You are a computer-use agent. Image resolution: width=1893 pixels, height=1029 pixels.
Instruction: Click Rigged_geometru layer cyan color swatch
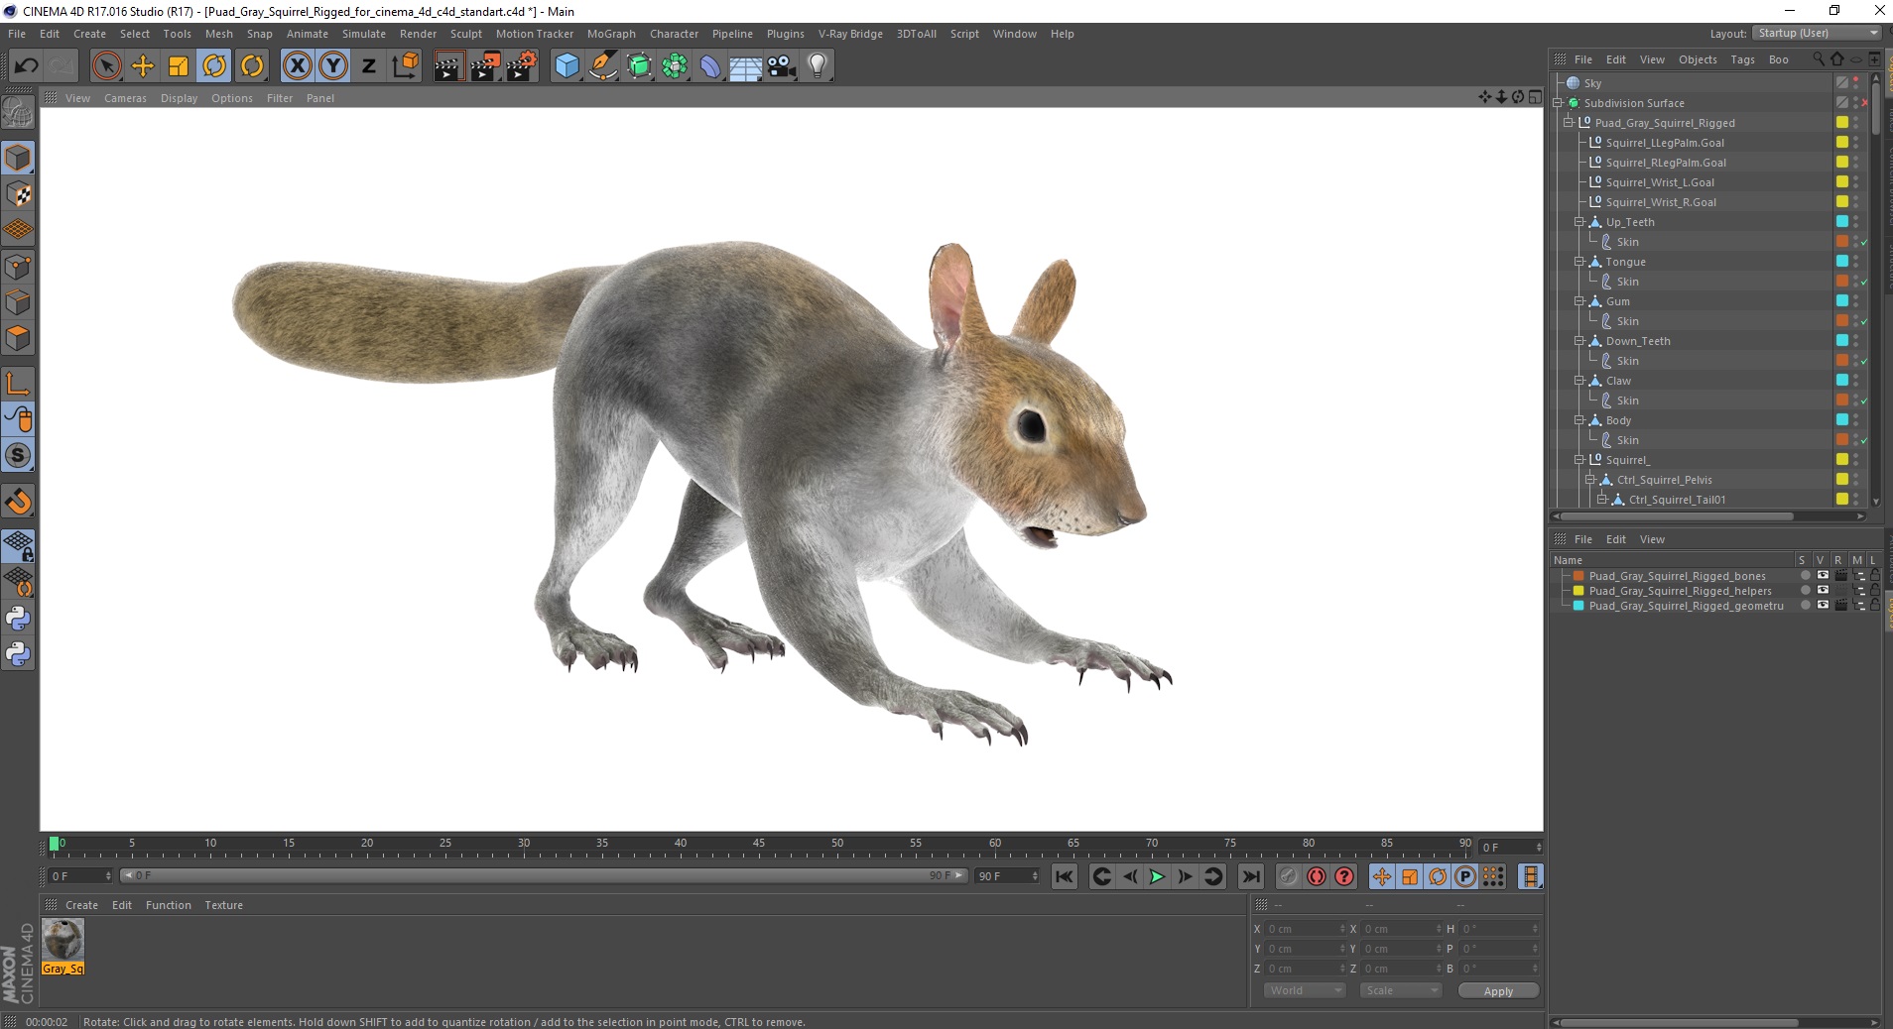pyautogui.click(x=1578, y=606)
